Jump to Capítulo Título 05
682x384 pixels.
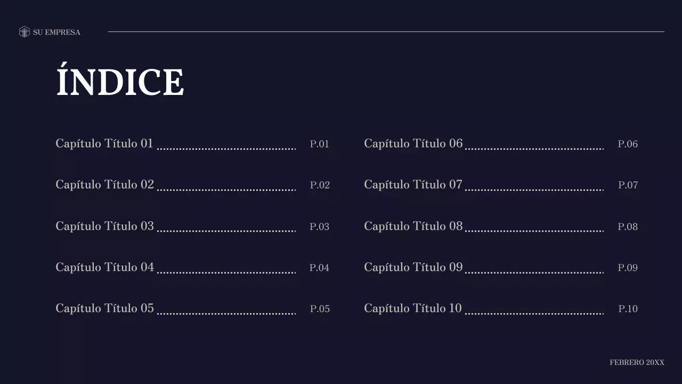tap(104, 308)
